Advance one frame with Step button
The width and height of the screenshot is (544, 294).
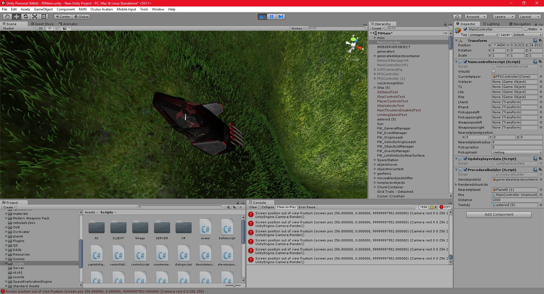coord(280,17)
